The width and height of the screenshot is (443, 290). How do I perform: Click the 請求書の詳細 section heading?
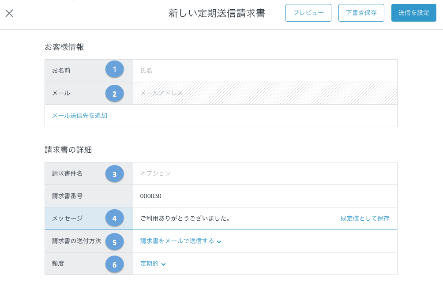(x=68, y=150)
